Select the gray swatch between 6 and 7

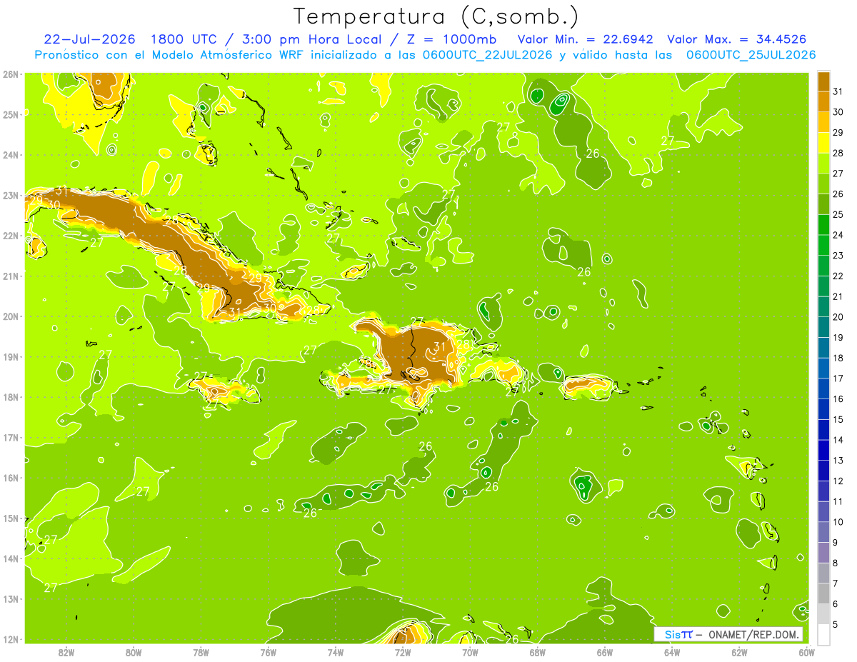point(823,593)
